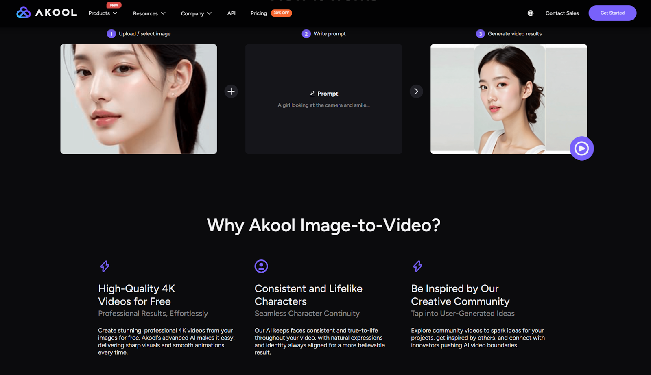The height and width of the screenshot is (375, 651).
Task: Click the Get Started button
Action: 612,13
